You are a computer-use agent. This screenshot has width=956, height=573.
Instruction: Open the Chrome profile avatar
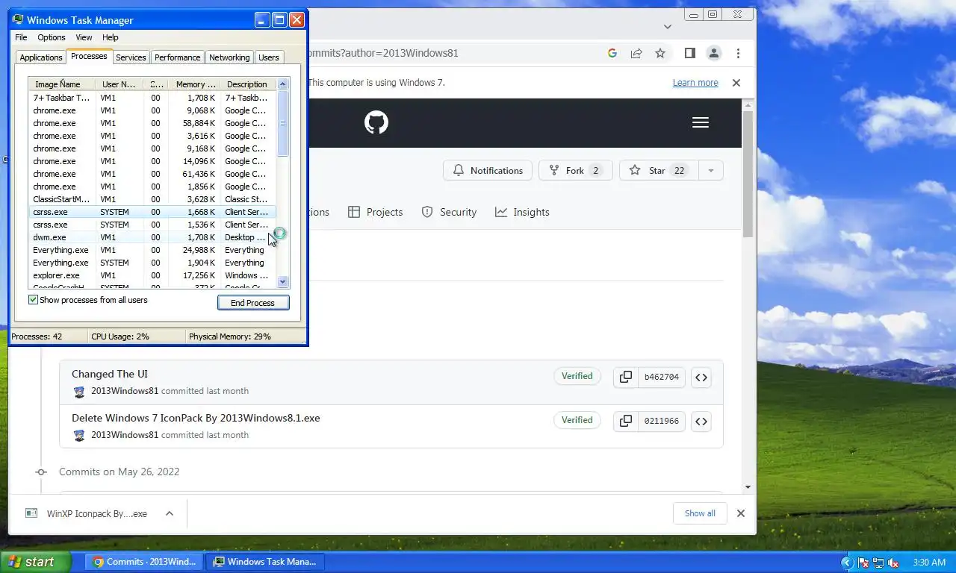[714, 53]
